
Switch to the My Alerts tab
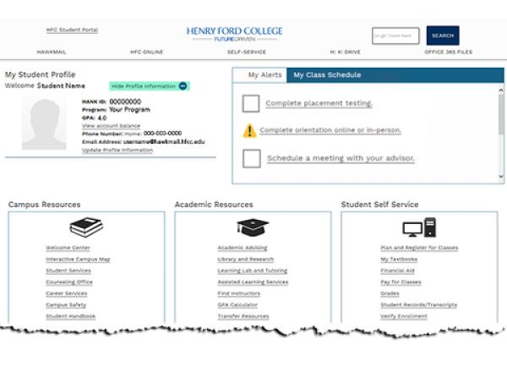pyautogui.click(x=264, y=75)
